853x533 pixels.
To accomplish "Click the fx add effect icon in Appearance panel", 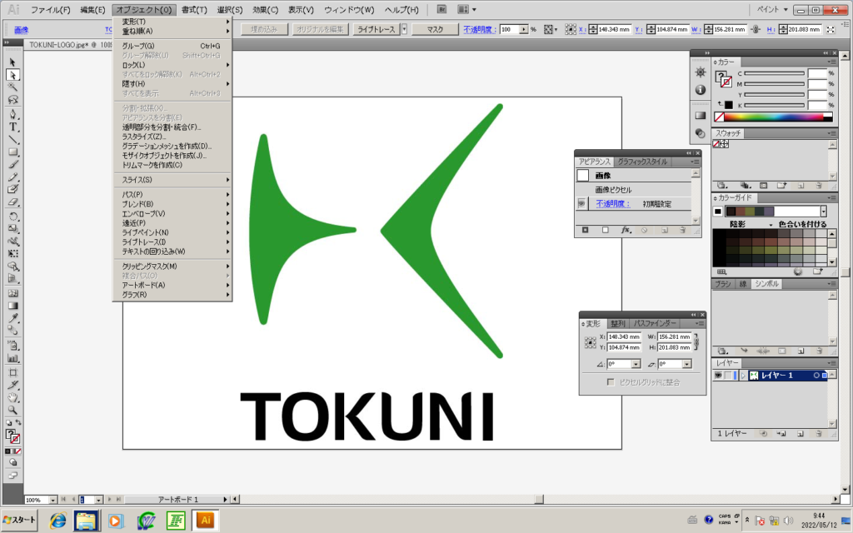I will [626, 231].
